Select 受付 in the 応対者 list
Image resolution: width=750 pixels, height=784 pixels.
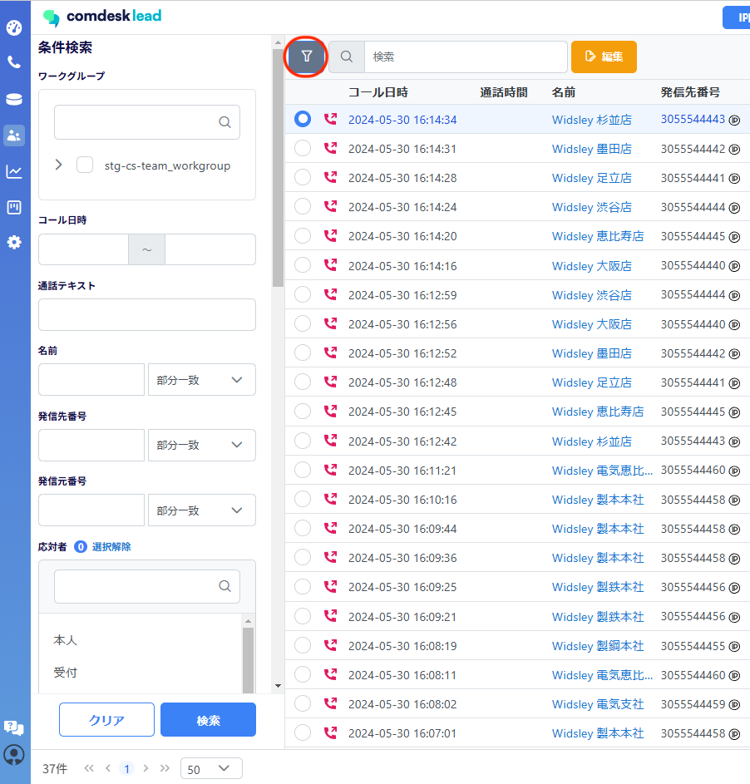tap(66, 673)
